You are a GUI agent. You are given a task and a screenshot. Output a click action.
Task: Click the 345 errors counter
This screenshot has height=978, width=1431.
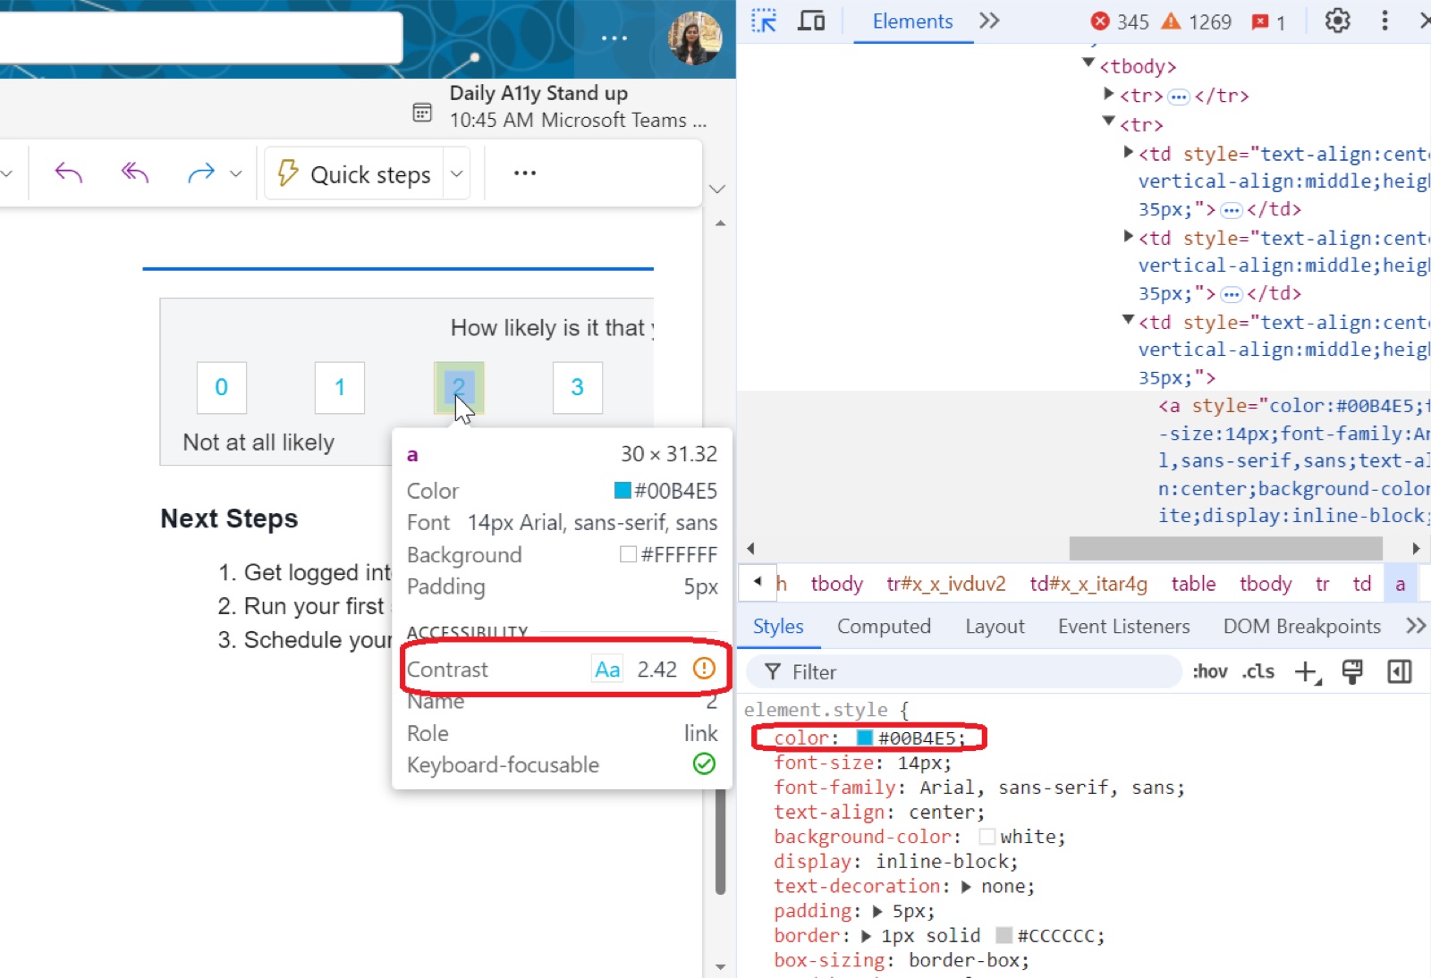tap(1120, 21)
